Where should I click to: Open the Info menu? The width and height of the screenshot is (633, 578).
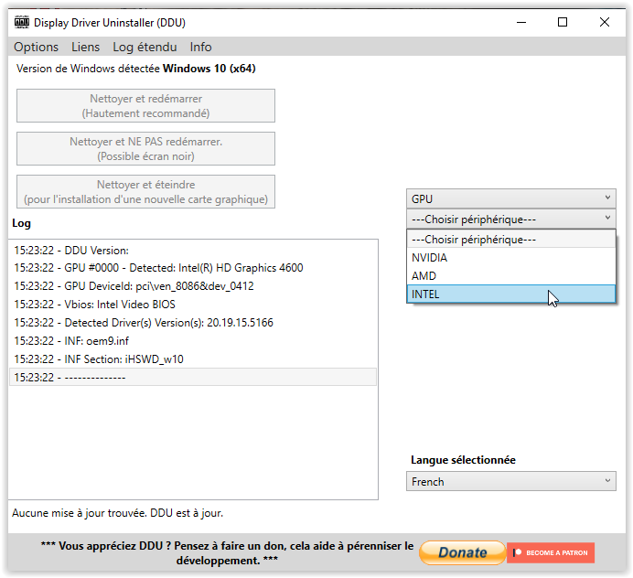click(x=200, y=48)
